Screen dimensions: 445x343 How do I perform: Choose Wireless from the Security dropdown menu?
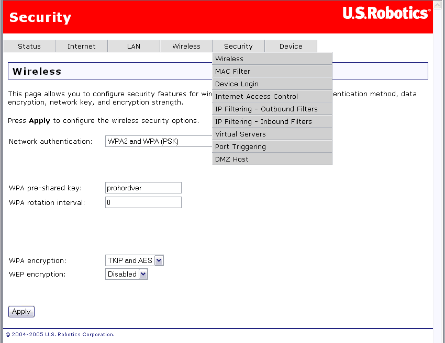272,59
